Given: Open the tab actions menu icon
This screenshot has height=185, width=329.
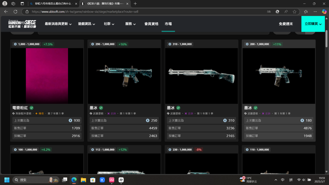Looking at the screenshot, I should pyautogui.click(x=22, y=4).
